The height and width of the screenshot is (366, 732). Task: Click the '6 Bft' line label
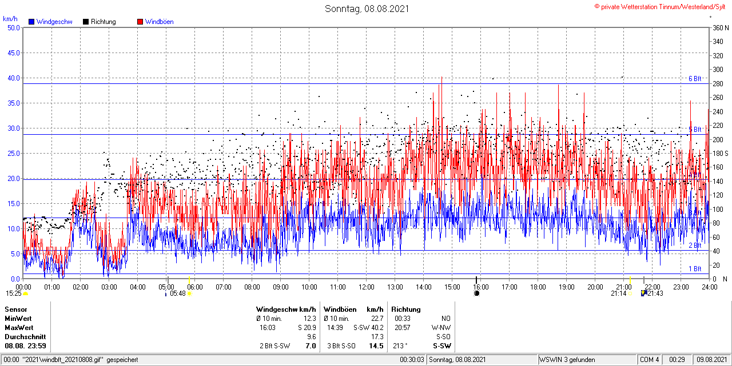coord(695,79)
